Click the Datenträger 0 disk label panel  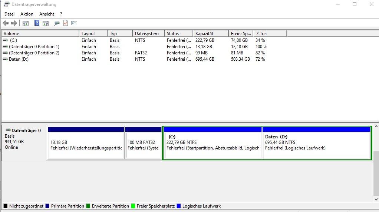[24, 143]
